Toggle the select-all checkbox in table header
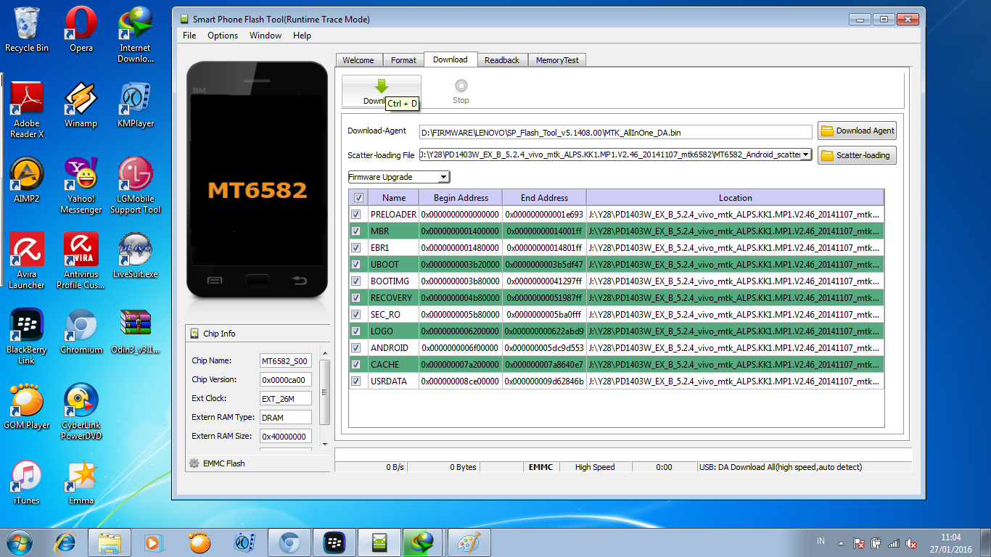The height and width of the screenshot is (557, 991). pos(358,197)
